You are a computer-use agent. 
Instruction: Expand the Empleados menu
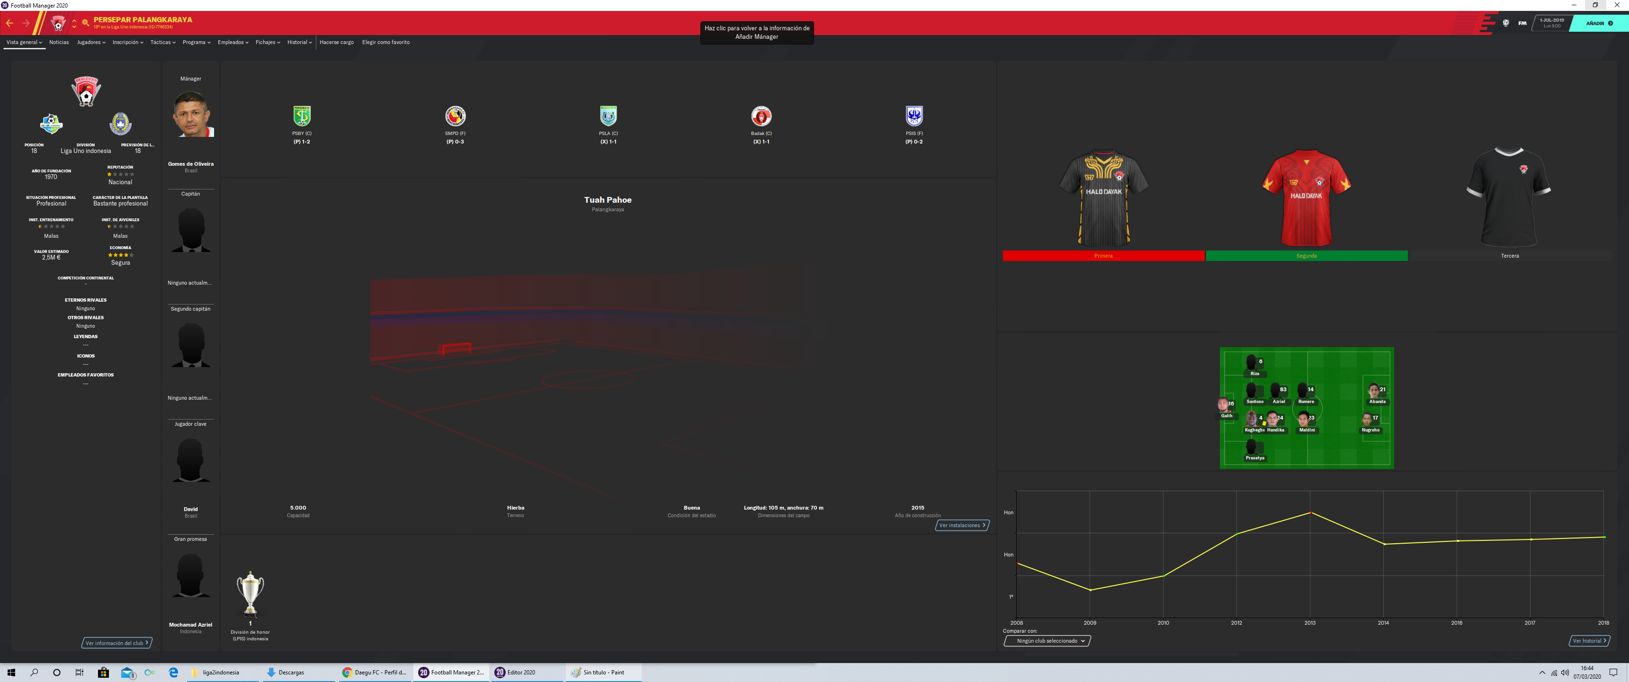click(x=233, y=42)
